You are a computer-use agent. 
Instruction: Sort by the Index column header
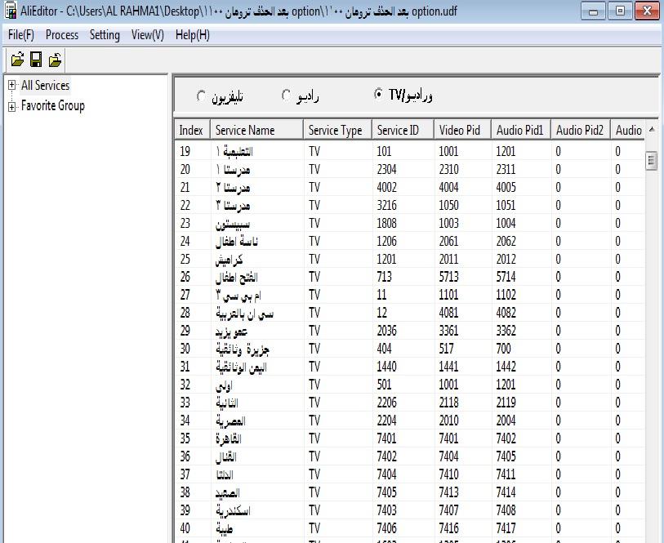193,130
